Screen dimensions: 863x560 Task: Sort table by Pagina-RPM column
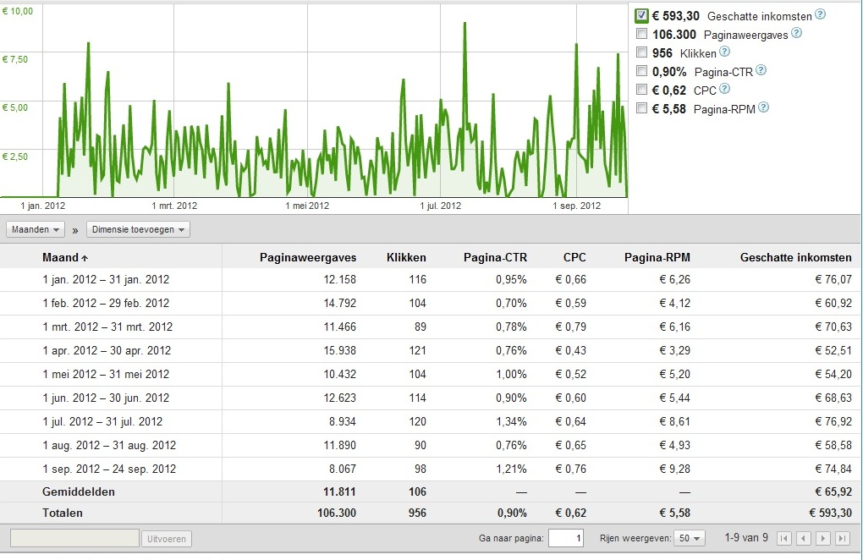pyautogui.click(x=657, y=257)
